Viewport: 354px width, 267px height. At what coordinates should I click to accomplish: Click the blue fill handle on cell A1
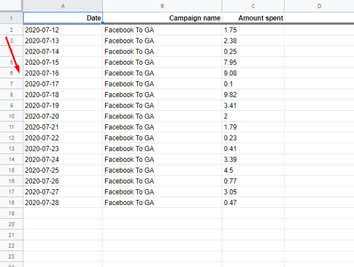103,23
